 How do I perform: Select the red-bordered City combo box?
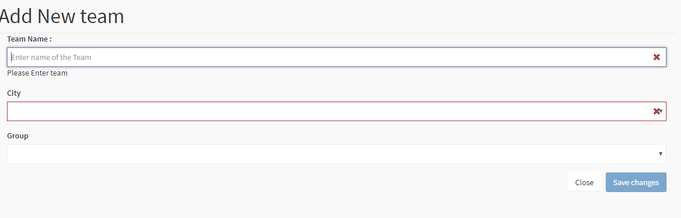tap(337, 111)
